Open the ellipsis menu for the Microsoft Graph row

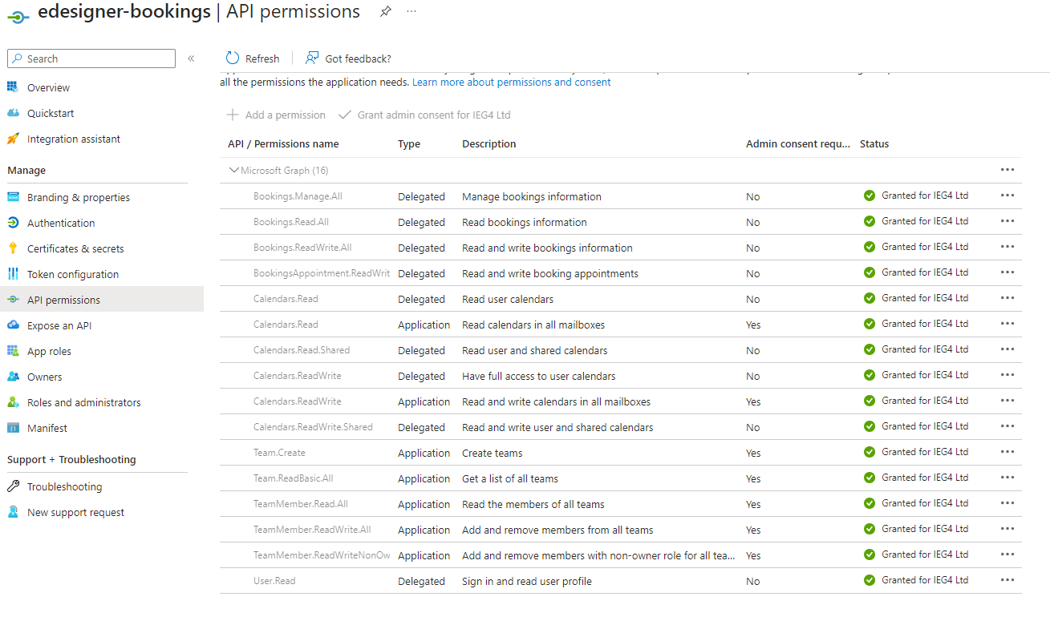point(1007,170)
